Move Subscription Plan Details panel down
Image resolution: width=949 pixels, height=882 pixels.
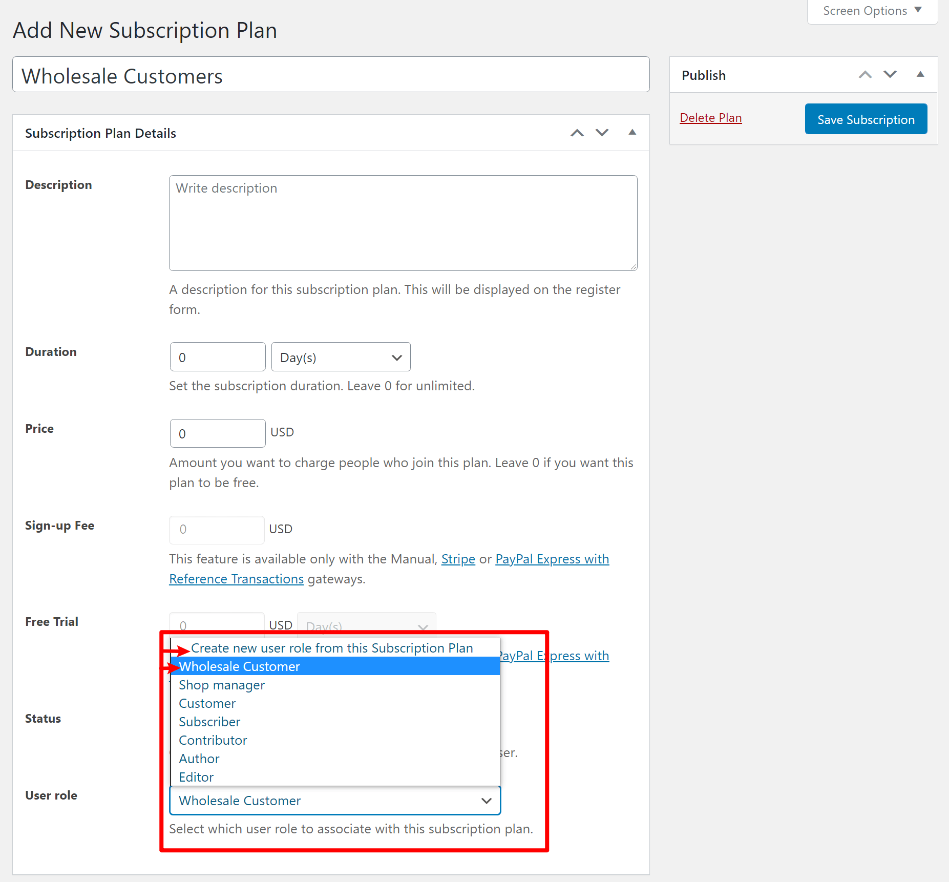click(x=602, y=133)
